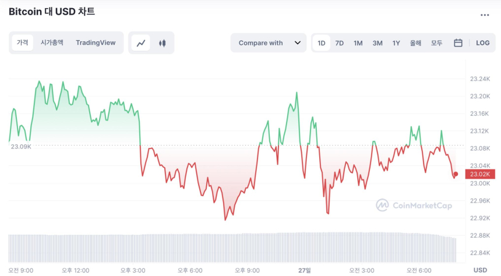501x276 pixels.
Task: Click the 23.02K current price label
Action: tap(480, 174)
